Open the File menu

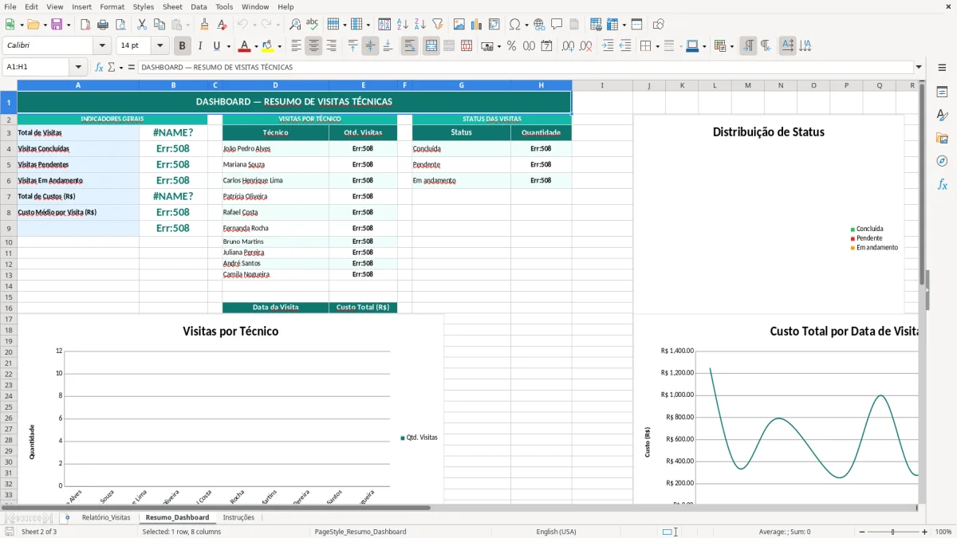click(10, 6)
